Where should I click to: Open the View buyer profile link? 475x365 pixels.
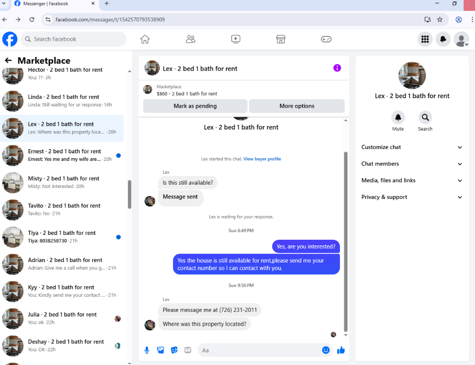tap(262, 159)
